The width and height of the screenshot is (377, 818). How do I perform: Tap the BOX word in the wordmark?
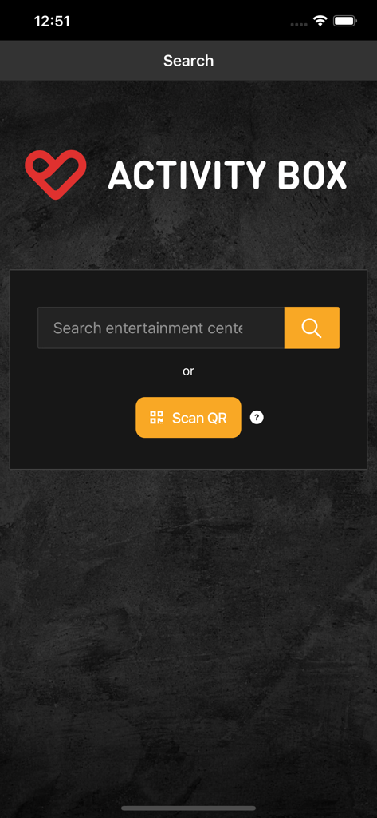pos(312,175)
